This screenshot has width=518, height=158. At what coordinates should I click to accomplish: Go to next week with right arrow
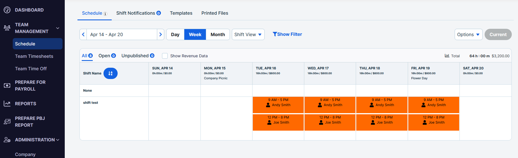161,34
